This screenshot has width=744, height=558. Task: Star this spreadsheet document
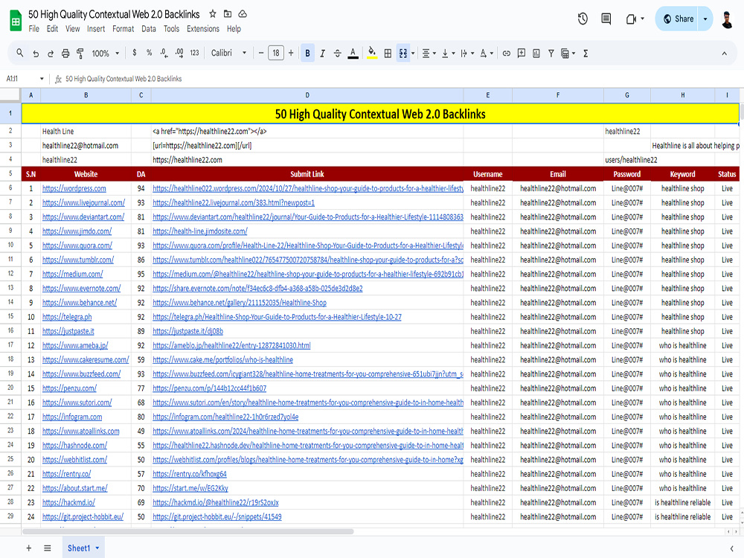[x=213, y=13]
